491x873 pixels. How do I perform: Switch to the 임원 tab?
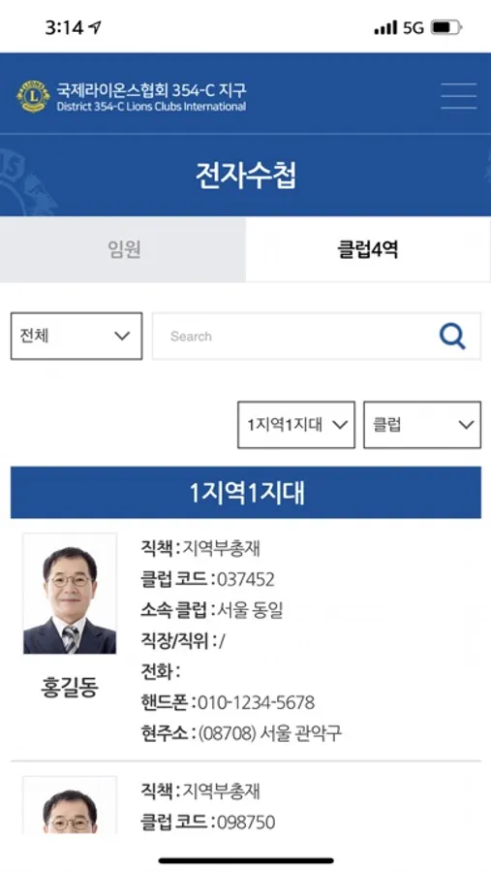point(123,249)
